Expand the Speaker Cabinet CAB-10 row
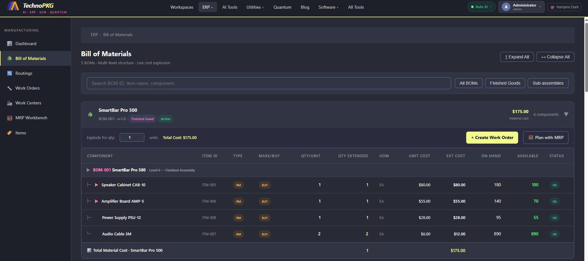The width and height of the screenshot is (588, 261). 96,185
